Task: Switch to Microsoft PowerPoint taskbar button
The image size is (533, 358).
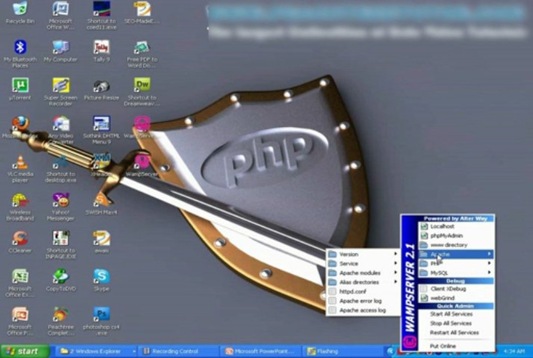Action: pos(261,351)
